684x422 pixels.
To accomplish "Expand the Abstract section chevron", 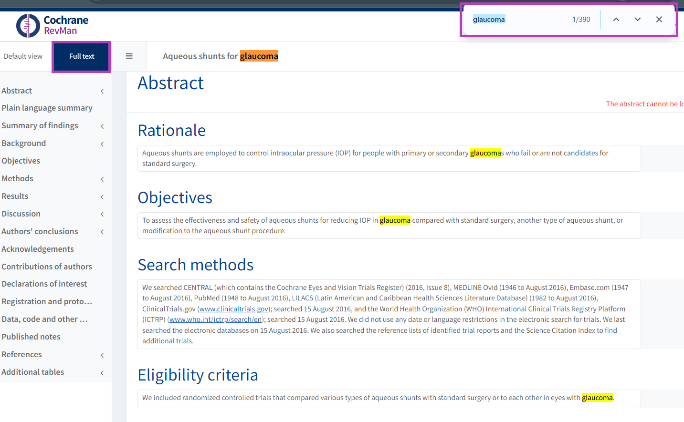I will pyautogui.click(x=102, y=91).
